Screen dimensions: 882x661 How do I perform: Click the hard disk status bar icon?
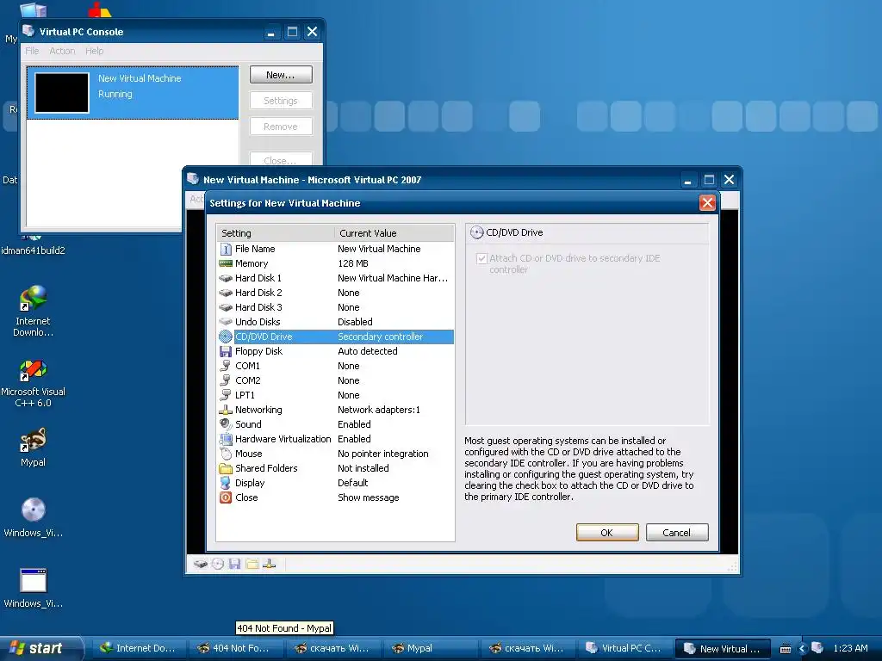click(200, 564)
